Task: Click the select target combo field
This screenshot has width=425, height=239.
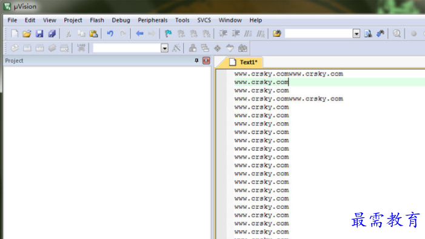Action: click(x=127, y=48)
